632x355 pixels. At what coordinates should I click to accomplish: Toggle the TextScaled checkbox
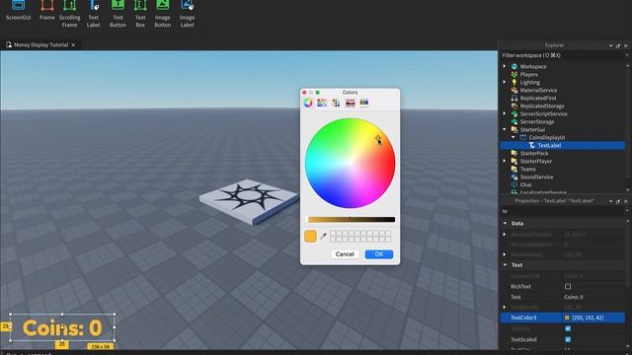pos(568,339)
